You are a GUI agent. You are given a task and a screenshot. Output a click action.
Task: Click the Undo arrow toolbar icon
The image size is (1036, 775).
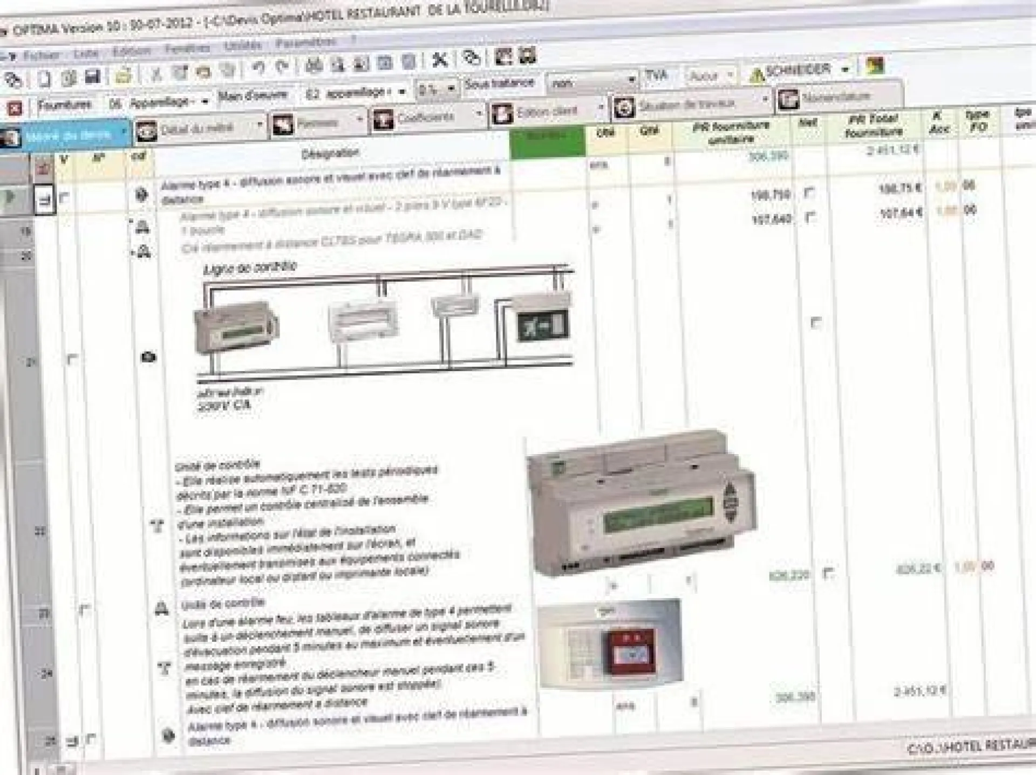(258, 68)
